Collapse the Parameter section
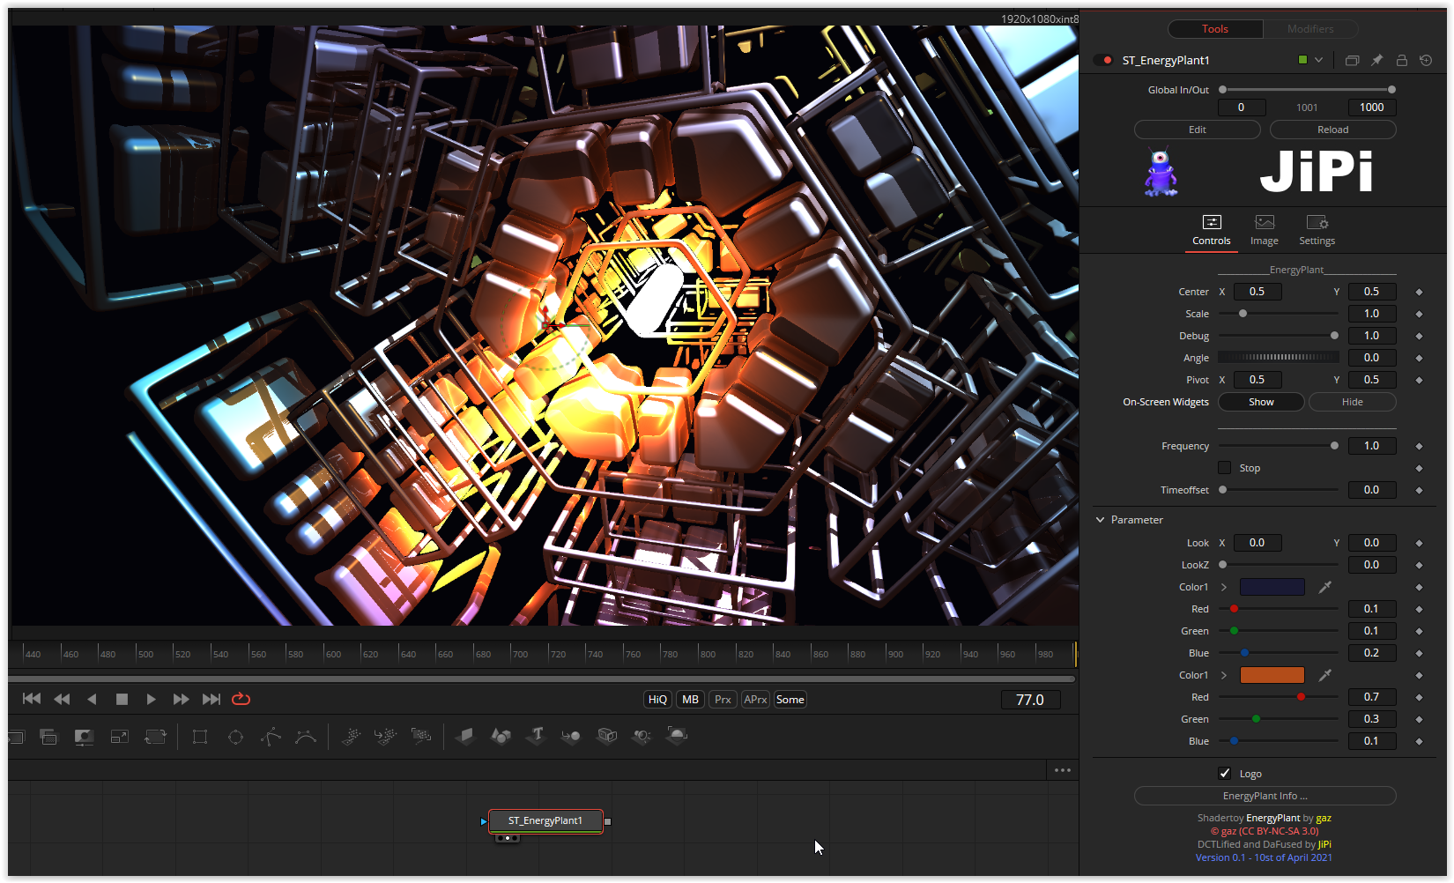 [x=1100, y=520]
